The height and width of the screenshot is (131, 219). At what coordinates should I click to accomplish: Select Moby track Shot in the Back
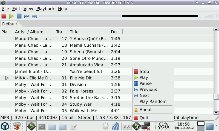pos(107,98)
